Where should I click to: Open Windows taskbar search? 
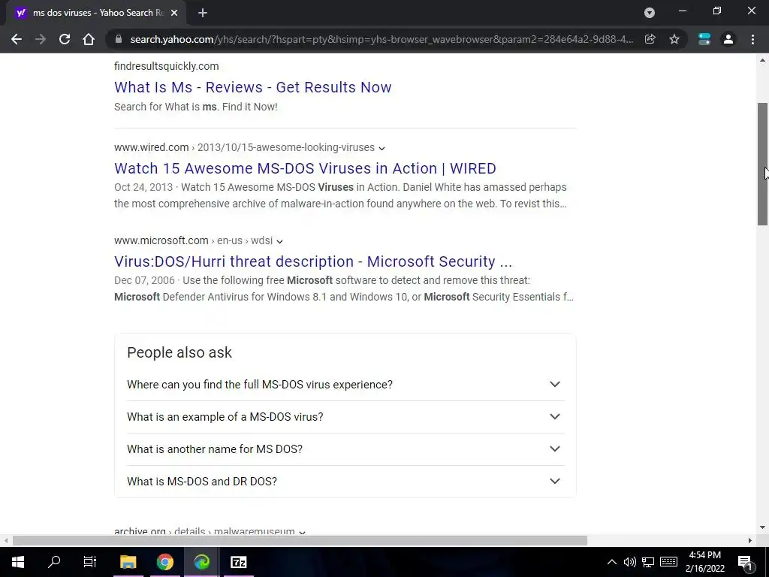coord(54,562)
